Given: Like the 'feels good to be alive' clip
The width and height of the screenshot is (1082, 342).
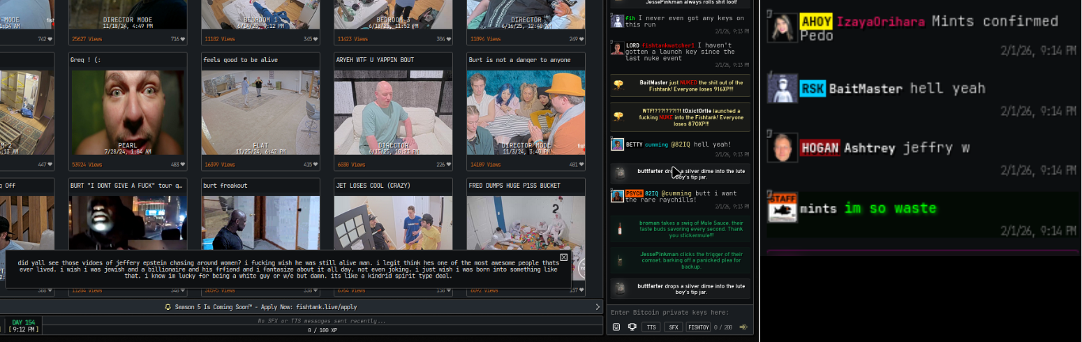Looking at the screenshot, I should (316, 165).
